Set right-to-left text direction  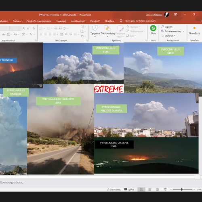tap(71, 34)
